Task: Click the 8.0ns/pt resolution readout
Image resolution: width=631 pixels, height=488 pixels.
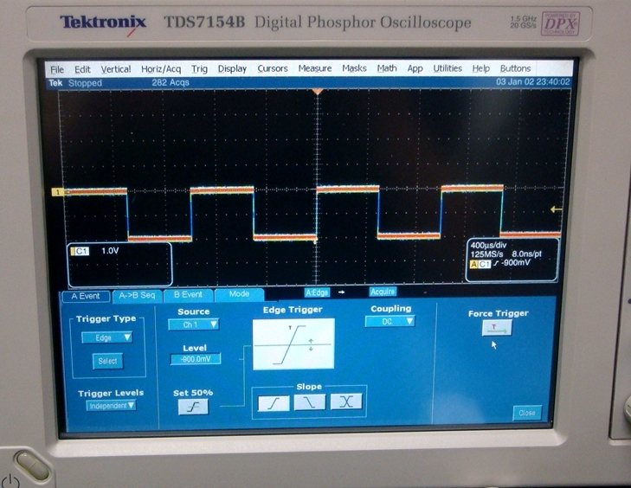Action: click(526, 254)
